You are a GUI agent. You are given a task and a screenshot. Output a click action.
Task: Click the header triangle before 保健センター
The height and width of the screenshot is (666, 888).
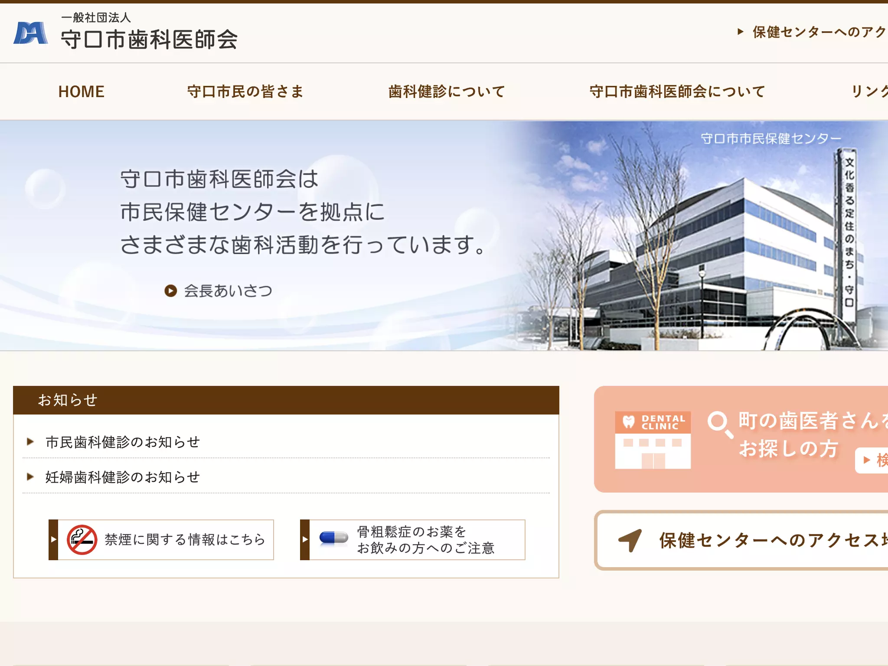coord(741,32)
